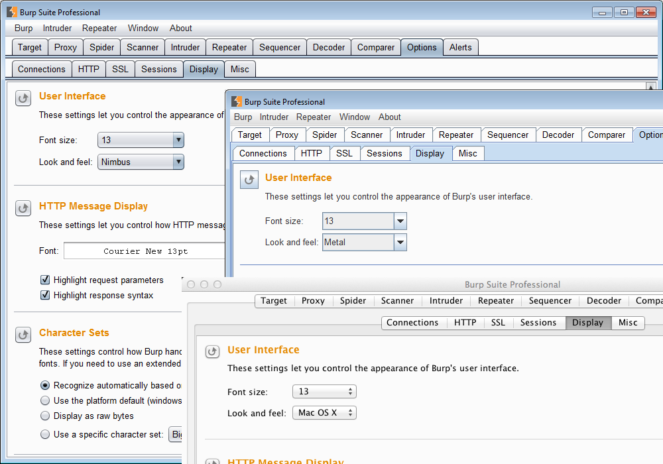The width and height of the screenshot is (663, 464).
Task: Select Display as raw bytes radio button
Action: [45, 416]
